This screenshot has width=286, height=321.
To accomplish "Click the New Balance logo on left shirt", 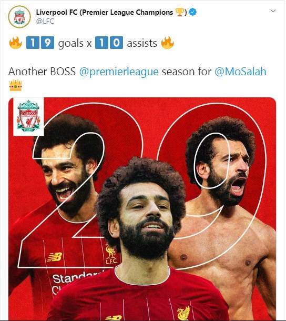I will 55,257.
